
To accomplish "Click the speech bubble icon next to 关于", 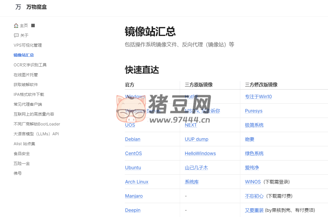I will tap(17, 35).
